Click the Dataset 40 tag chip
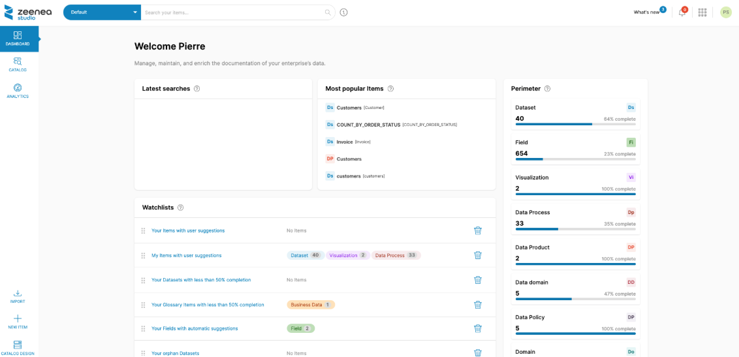Screen dimensions: 739x357 point(305,255)
